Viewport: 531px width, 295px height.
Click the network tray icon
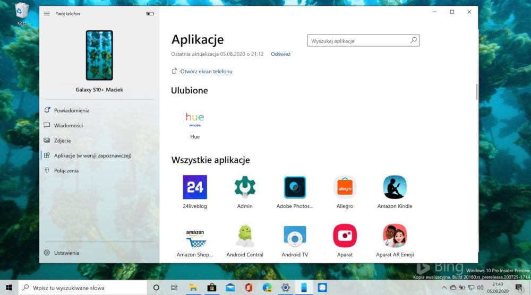pos(471,288)
